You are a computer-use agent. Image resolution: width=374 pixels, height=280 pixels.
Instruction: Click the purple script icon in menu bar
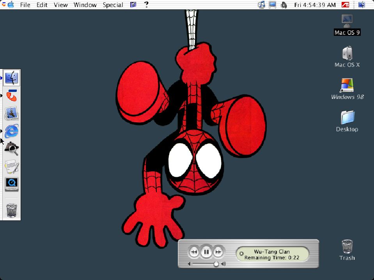click(x=133, y=5)
